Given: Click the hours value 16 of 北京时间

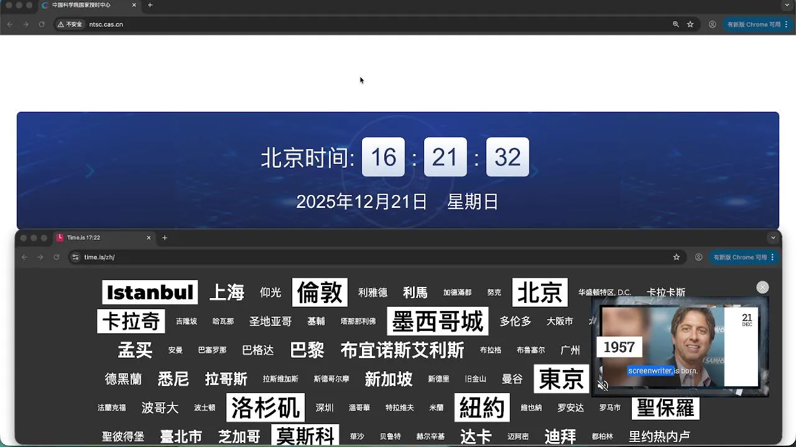Looking at the screenshot, I should tap(383, 157).
